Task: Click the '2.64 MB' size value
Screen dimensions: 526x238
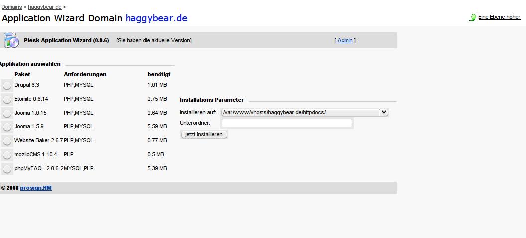Action: coord(157,113)
